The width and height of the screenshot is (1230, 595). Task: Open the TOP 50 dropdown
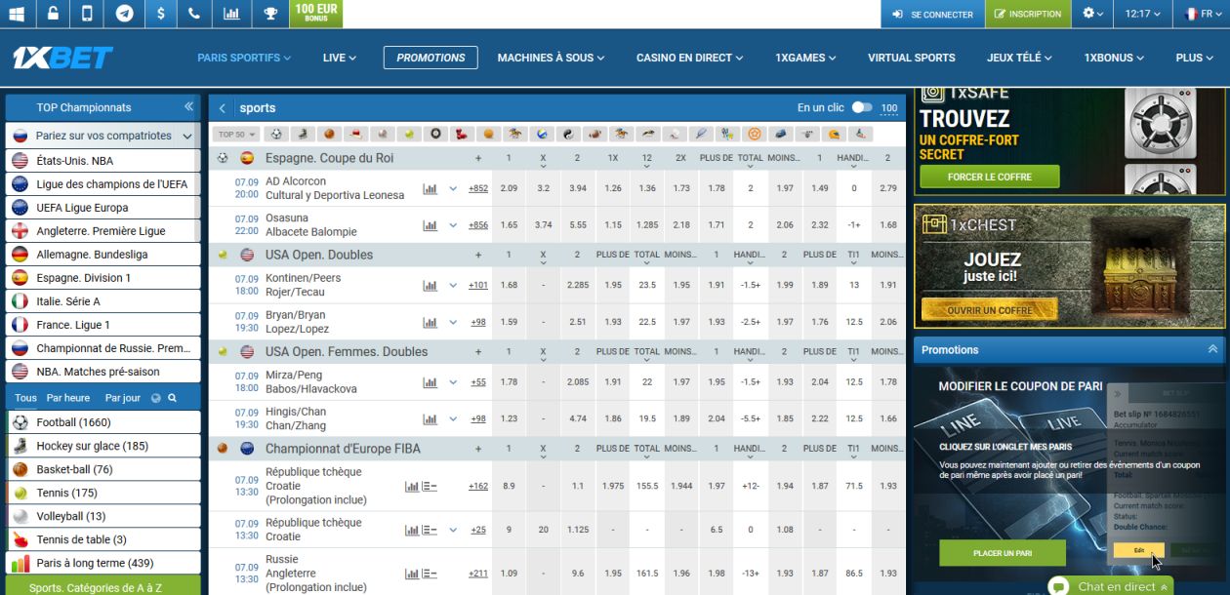(x=237, y=135)
